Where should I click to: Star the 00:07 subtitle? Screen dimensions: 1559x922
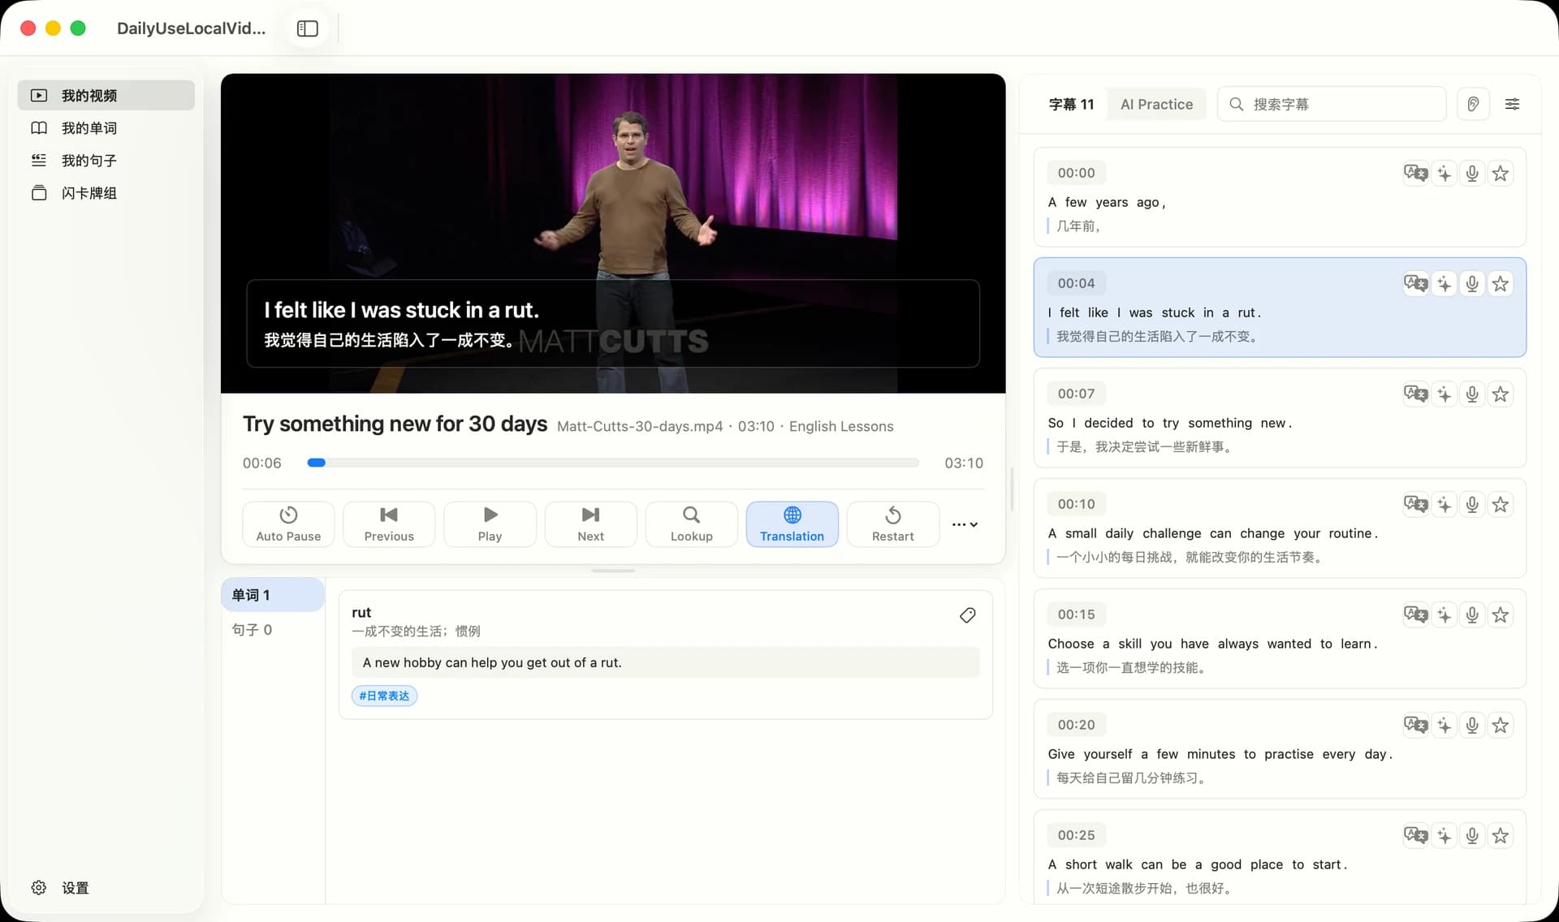[x=1501, y=394]
